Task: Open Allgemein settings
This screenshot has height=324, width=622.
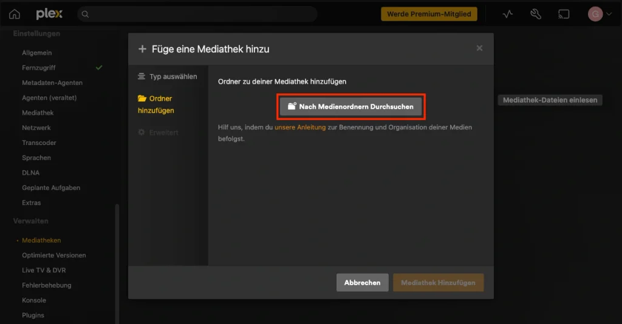Action: (x=37, y=53)
